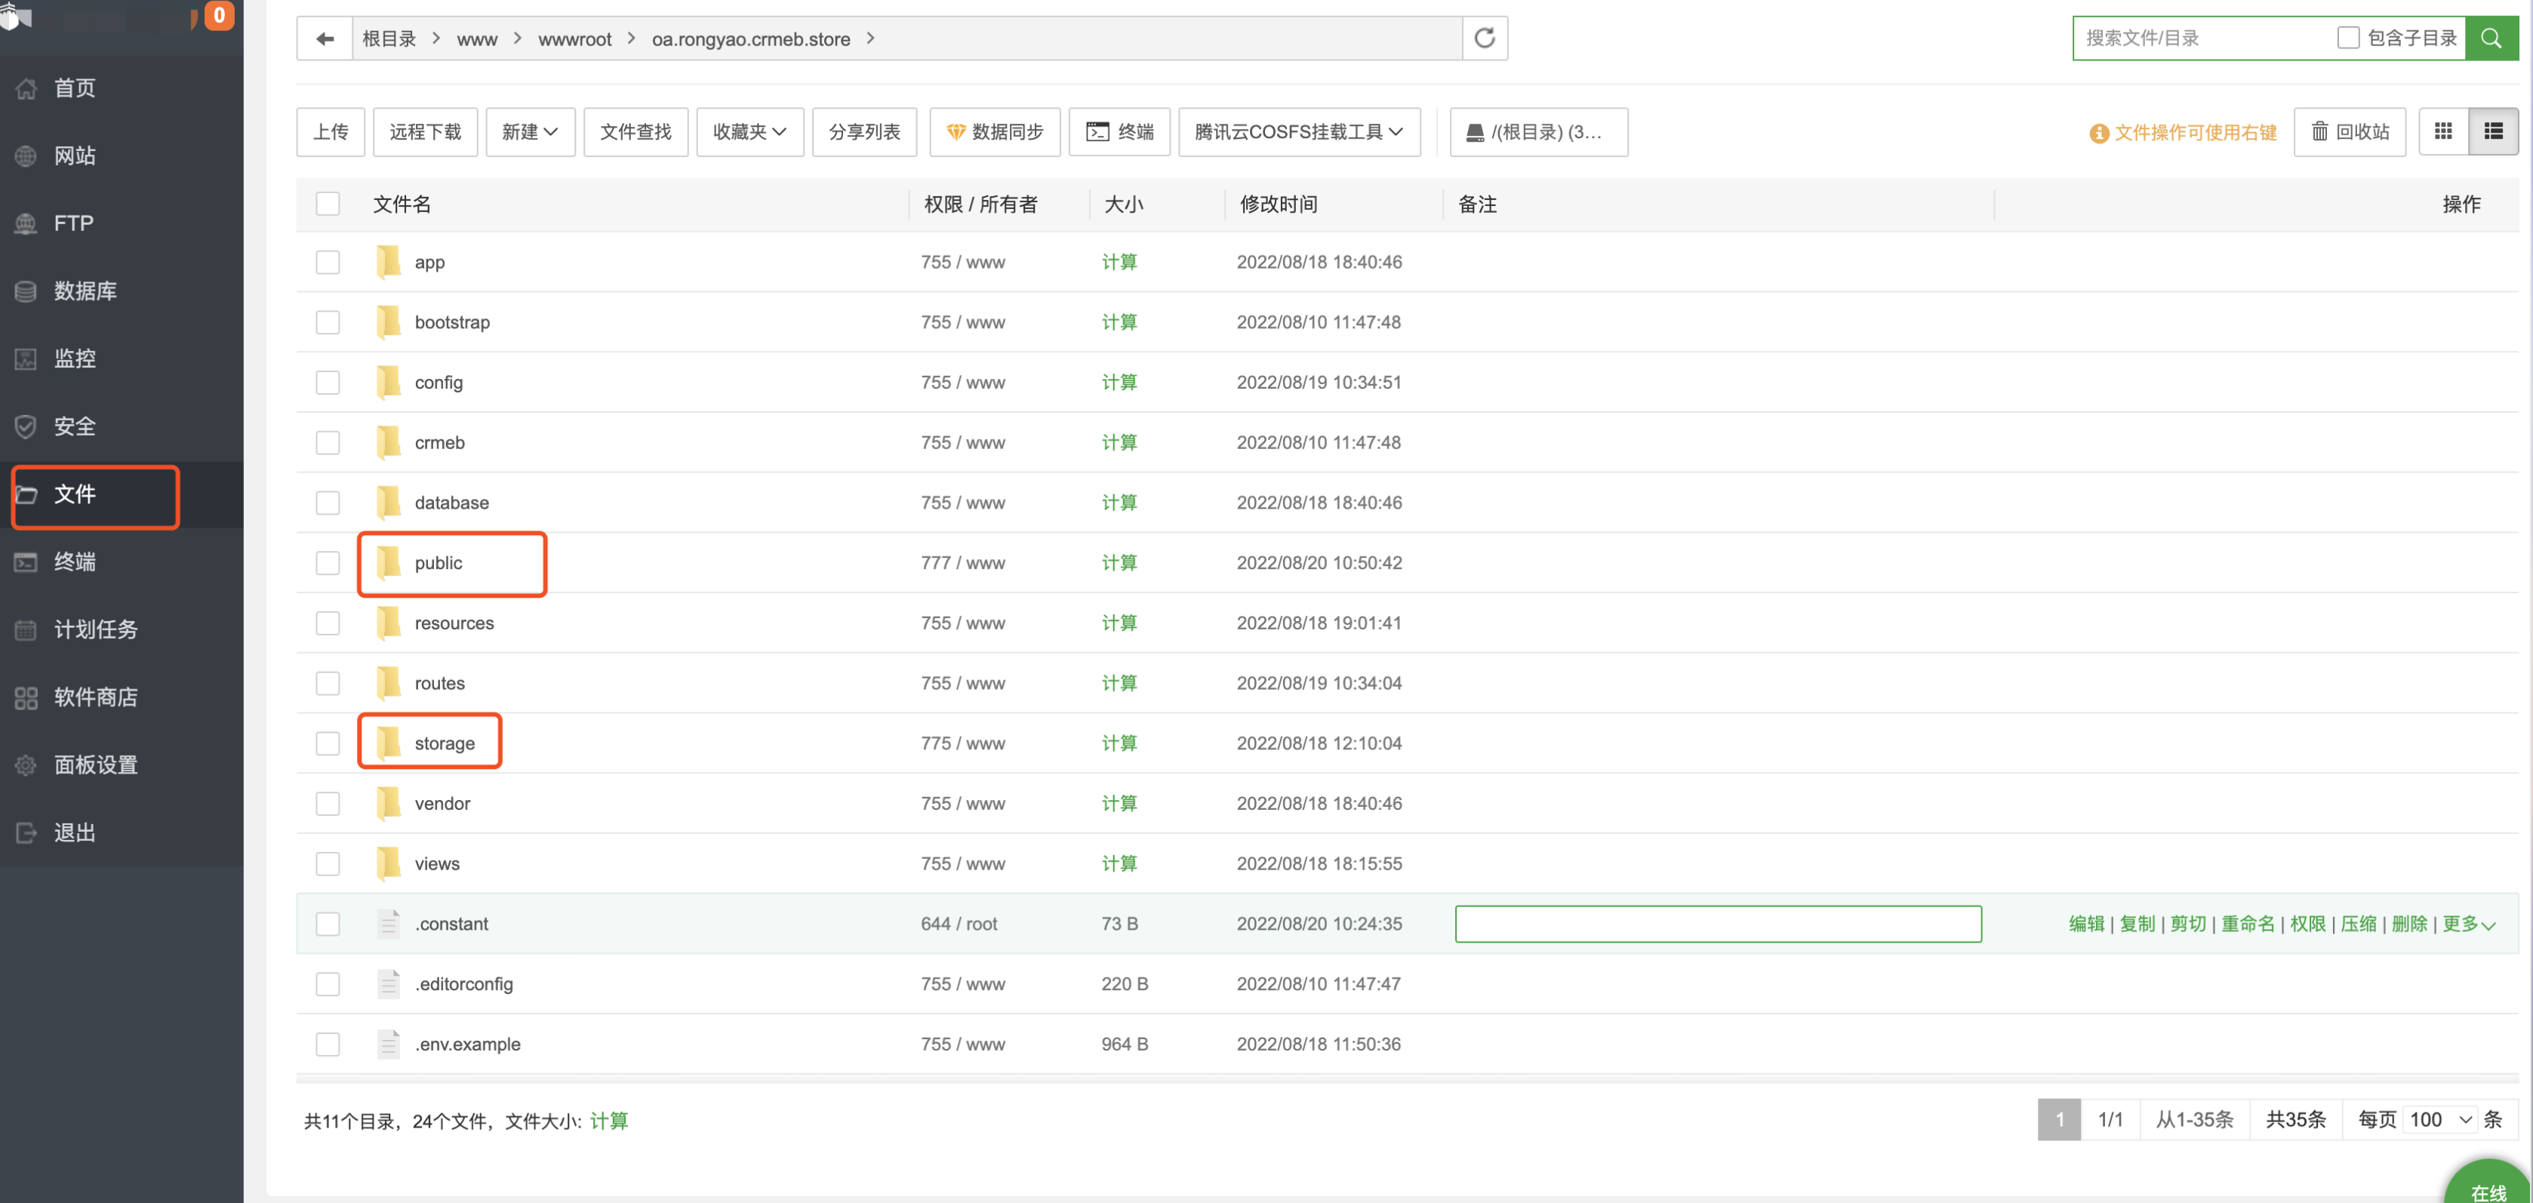Click 权限 link for .constant
Image resolution: width=2533 pixels, height=1203 pixels.
coord(2307,924)
